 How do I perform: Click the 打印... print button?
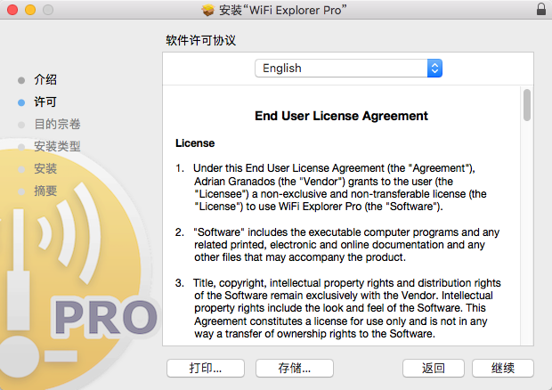[206, 368]
